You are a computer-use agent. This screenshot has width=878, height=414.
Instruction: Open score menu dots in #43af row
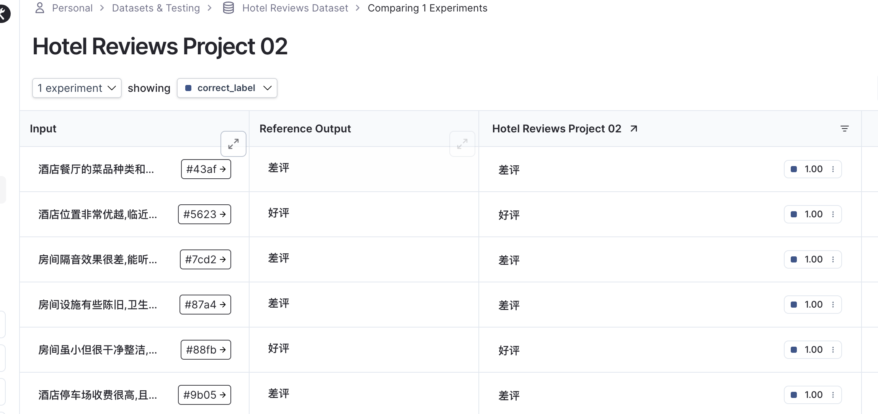tap(833, 169)
